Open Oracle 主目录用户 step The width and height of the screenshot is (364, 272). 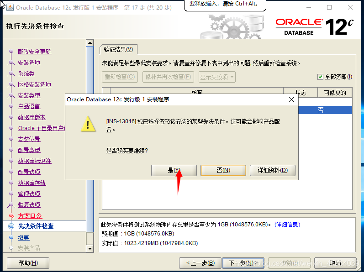42,128
